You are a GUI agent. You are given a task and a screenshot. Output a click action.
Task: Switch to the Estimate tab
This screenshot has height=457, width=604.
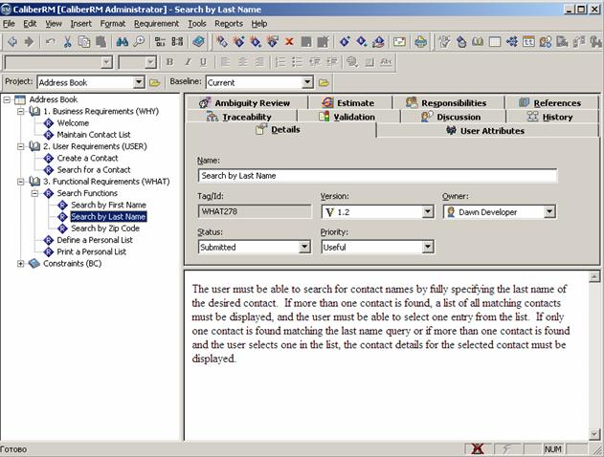349,102
